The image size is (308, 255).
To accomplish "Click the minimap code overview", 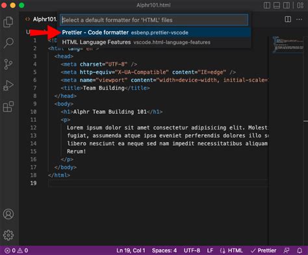I will click(x=288, y=45).
